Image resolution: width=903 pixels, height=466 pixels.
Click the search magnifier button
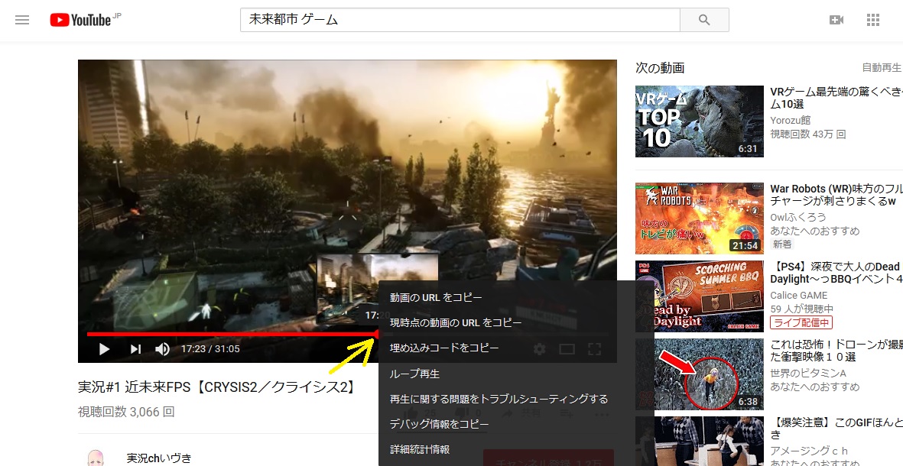point(704,20)
